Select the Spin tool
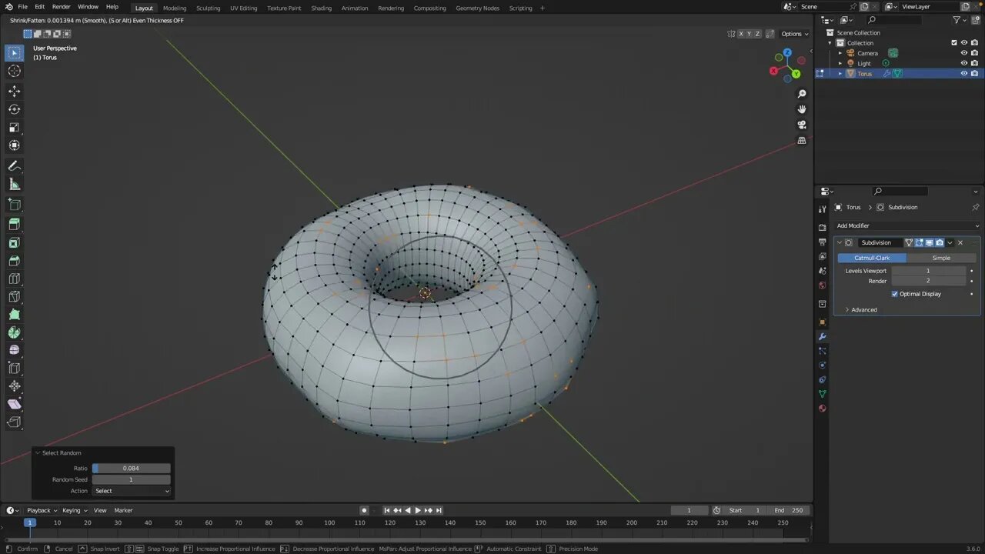The width and height of the screenshot is (985, 554). [x=14, y=332]
